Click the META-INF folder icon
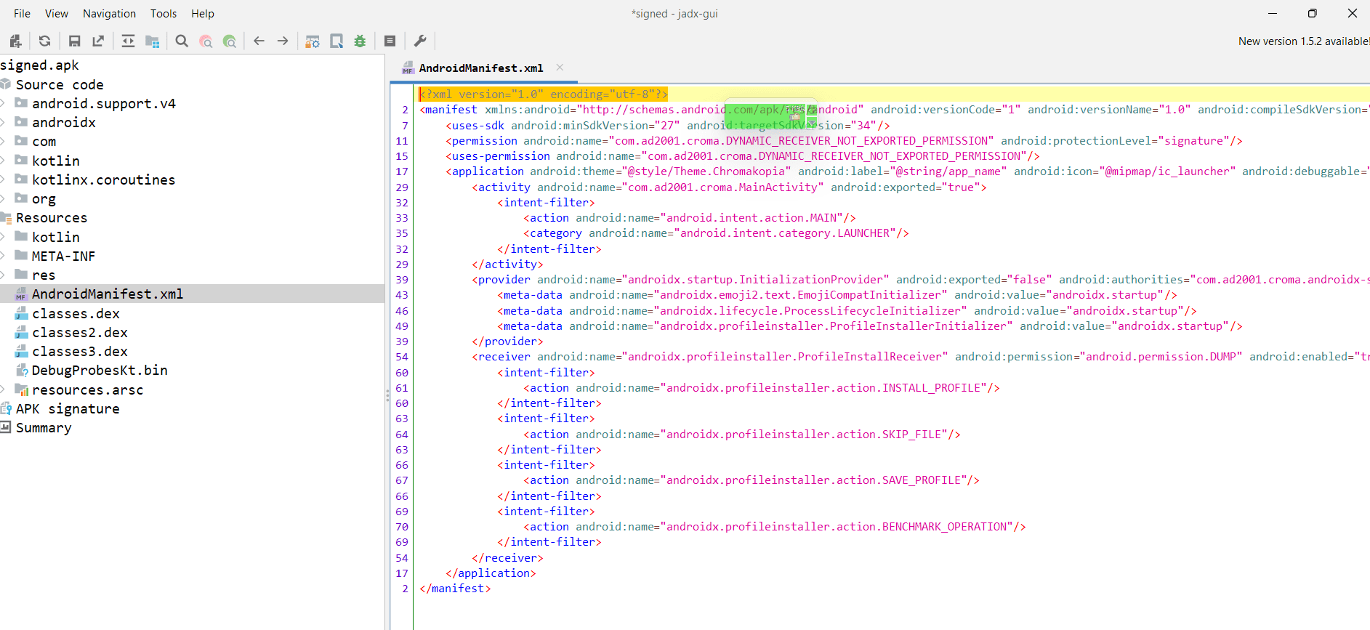Screen dimensions: 1370x630 tap(21, 255)
